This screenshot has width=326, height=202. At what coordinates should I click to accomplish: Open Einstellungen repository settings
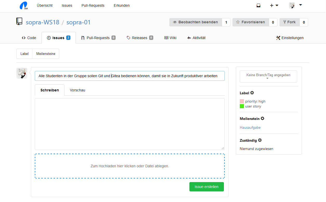(x=290, y=38)
